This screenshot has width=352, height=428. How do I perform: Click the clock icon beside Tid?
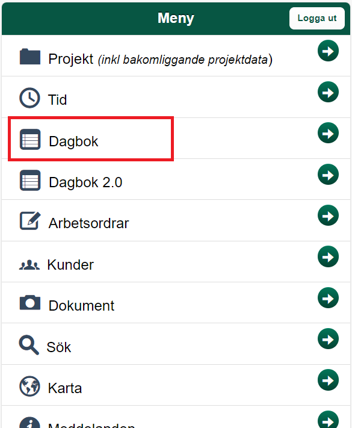tap(29, 98)
